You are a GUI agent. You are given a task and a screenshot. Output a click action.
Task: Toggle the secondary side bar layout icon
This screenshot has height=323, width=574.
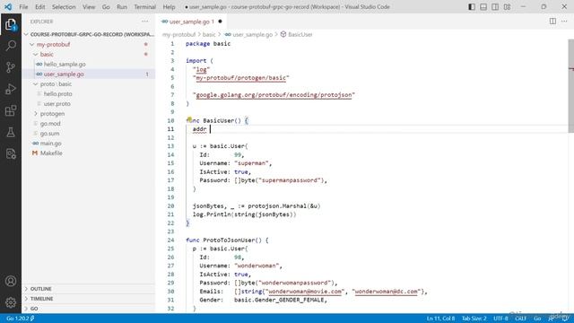[495, 7]
